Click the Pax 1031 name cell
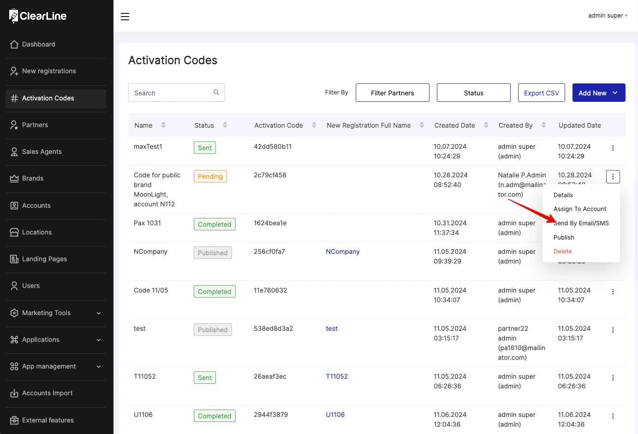 (147, 223)
